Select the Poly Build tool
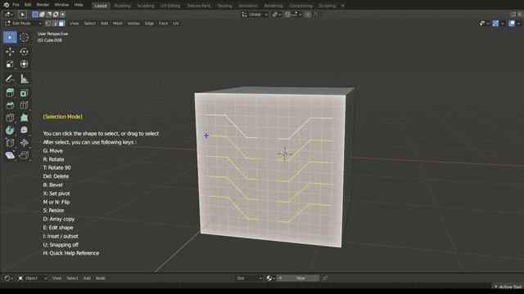This screenshot has height=294, width=524. tap(24, 118)
